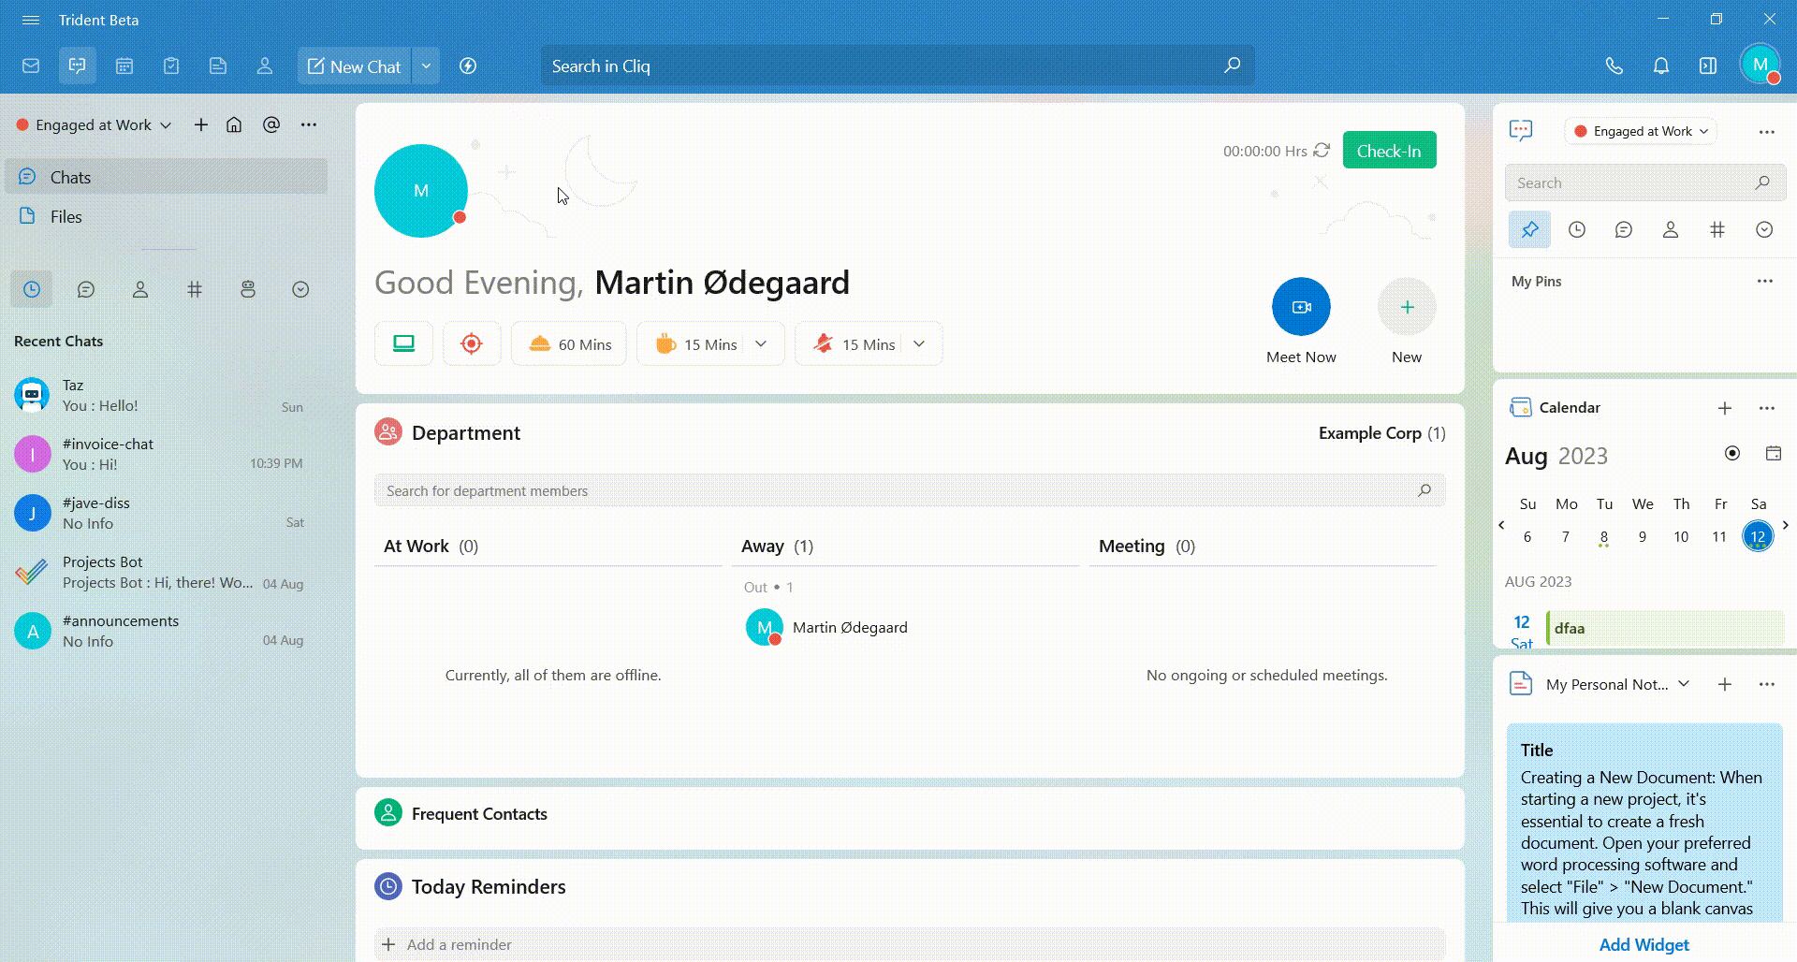Viewport: 1797px width, 962px height.
Task: Click the green Check-In button
Action: 1389,150
